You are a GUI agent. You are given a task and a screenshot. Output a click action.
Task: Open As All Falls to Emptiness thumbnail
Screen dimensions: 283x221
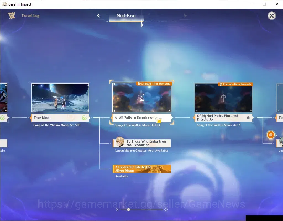pos(142,98)
